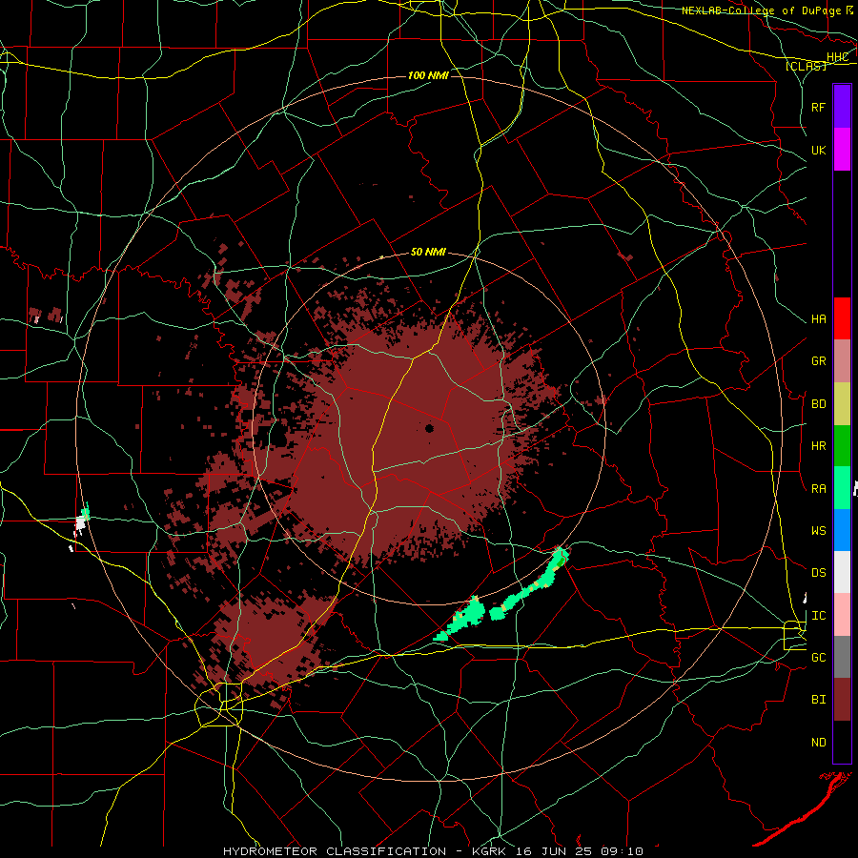Viewport: 858px width, 858px height.
Task: Click the RF purple legend swatch
Action: pyautogui.click(x=842, y=107)
